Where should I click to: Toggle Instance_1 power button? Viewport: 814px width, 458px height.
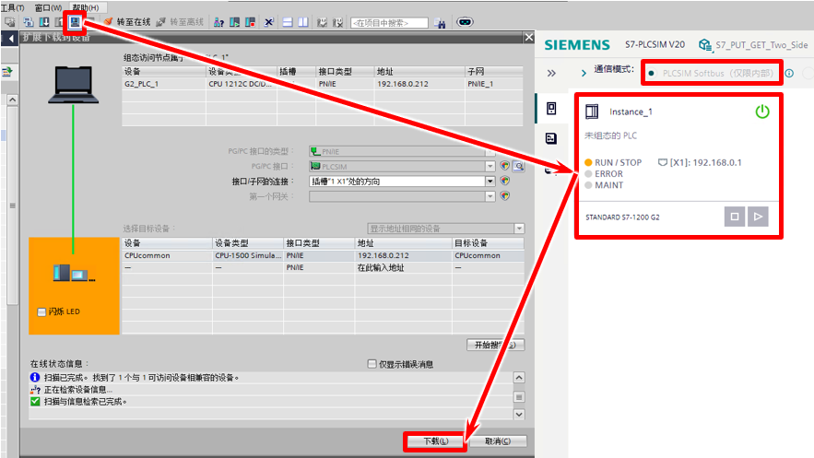tap(762, 112)
